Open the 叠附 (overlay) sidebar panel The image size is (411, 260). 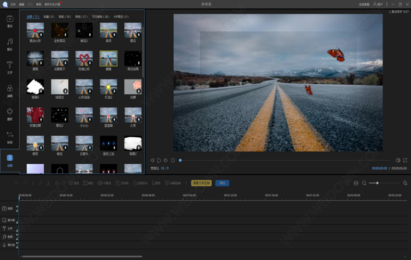click(9, 113)
